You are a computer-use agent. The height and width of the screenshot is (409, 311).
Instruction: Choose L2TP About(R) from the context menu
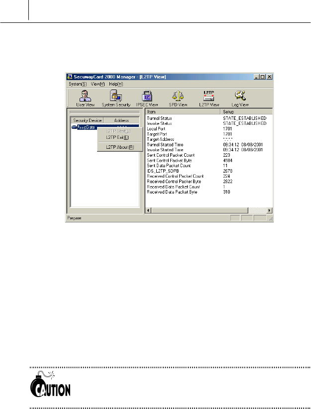tap(120, 147)
